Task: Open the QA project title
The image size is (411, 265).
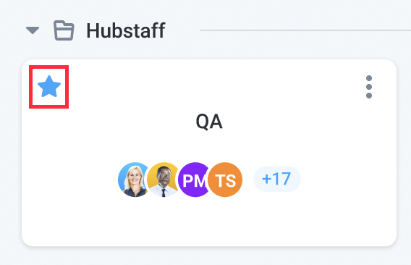Action: coord(209,122)
